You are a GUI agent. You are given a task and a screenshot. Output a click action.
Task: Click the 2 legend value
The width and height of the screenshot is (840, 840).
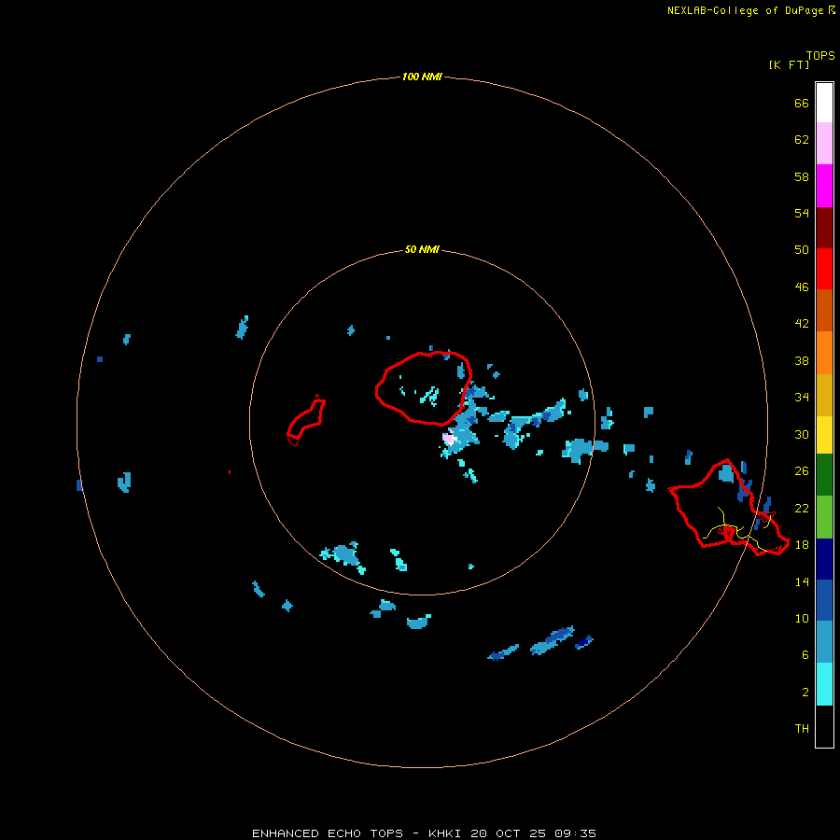(x=805, y=693)
